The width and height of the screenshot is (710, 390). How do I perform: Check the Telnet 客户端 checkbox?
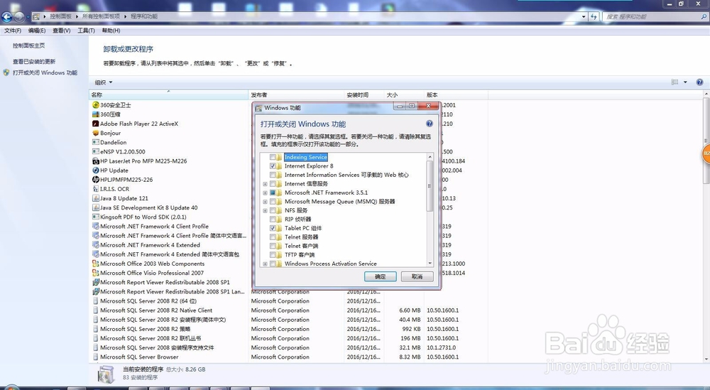pos(273,246)
